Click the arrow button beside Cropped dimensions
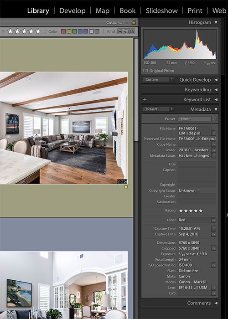The image size is (228, 319). (x=213, y=248)
